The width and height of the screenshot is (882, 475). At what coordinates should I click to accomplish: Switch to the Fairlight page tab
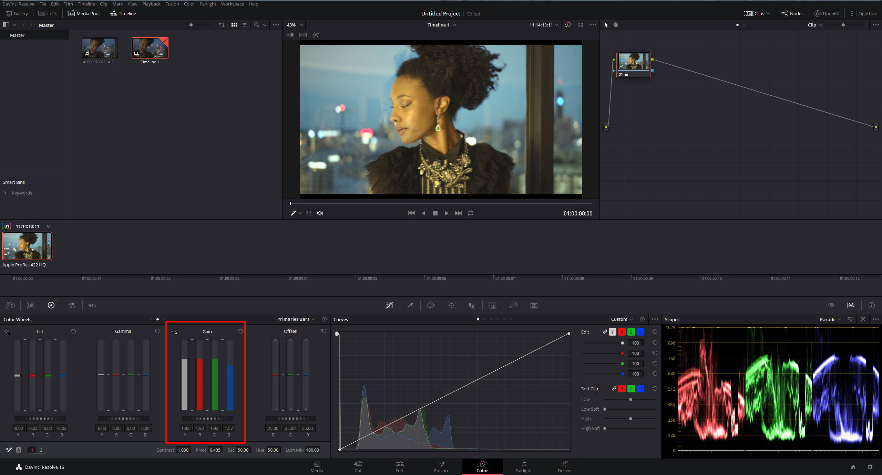pos(523,467)
